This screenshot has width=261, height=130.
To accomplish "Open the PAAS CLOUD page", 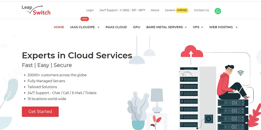I will pyautogui.click(x=116, y=27).
